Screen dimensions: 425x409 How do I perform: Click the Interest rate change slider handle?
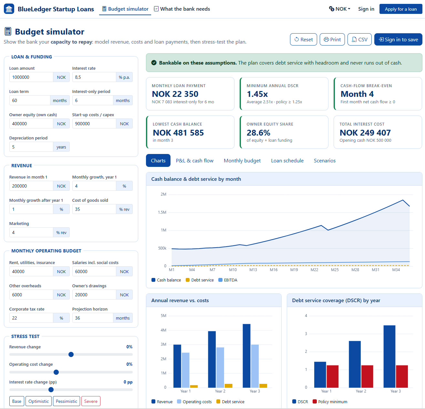(x=51, y=390)
